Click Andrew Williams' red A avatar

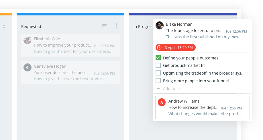[162, 102]
